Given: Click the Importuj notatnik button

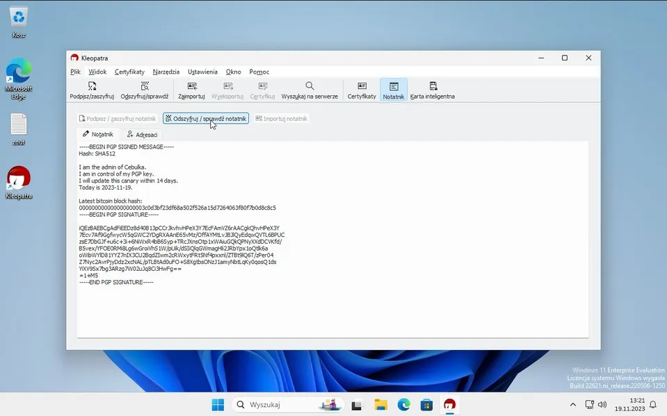Looking at the screenshot, I should click(x=281, y=119).
